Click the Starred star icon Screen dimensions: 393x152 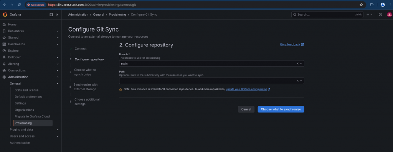[x=4, y=38]
